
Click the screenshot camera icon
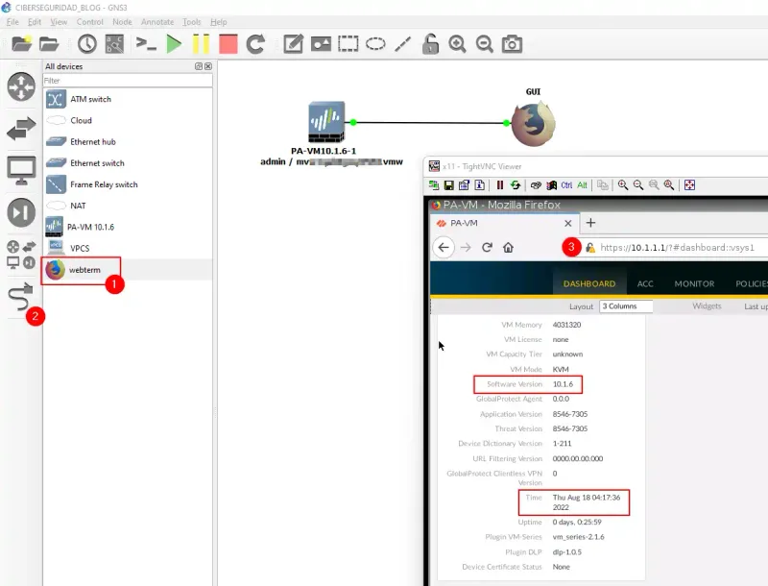click(x=512, y=43)
